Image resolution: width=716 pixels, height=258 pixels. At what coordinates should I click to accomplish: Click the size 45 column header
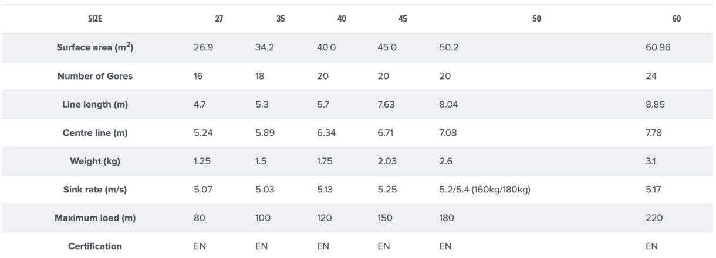click(403, 19)
